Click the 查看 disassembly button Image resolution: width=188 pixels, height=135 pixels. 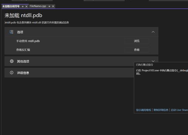click(x=137, y=50)
